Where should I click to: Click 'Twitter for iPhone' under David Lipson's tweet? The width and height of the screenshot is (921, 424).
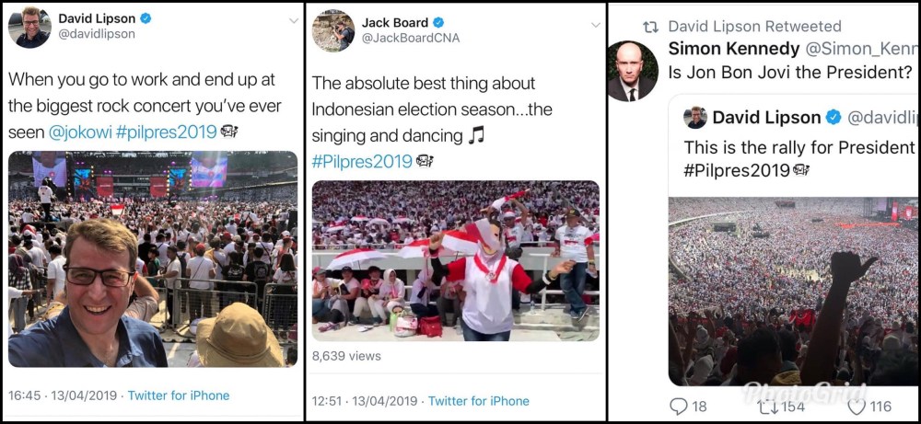(179, 395)
